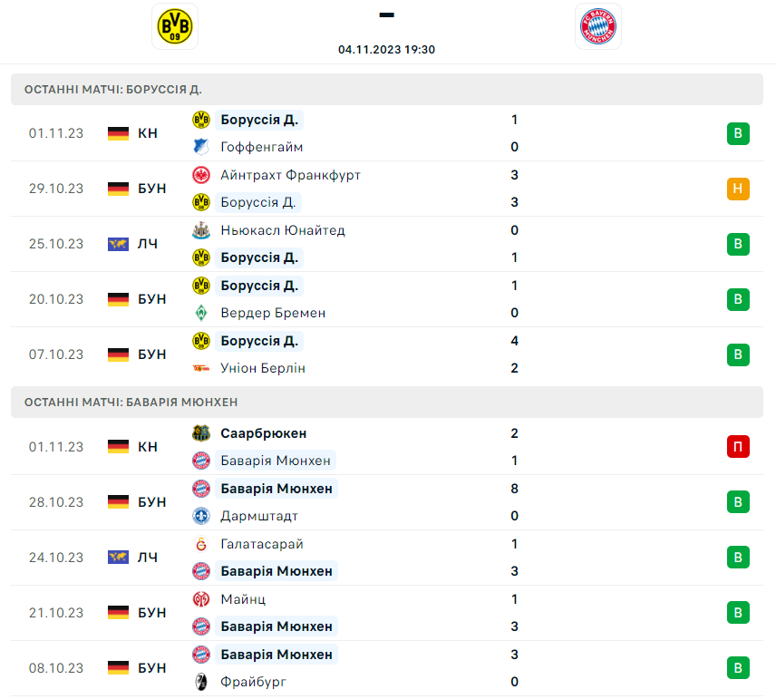This screenshot has width=776, height=699.
Task: Open the Айнтрахт Франкфурт team link
Action: 290,175
